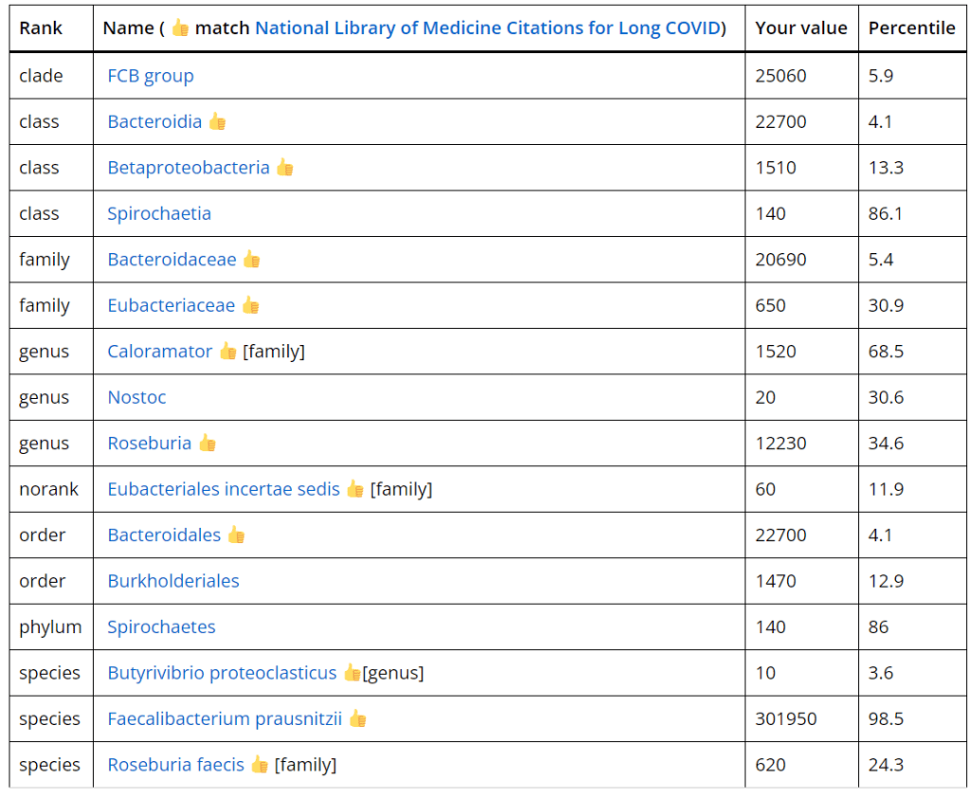Image resolution: width=970 pixels, height=798 pixels.
Task: Click the Percentile column header
Action: click(x=911, y=28)
